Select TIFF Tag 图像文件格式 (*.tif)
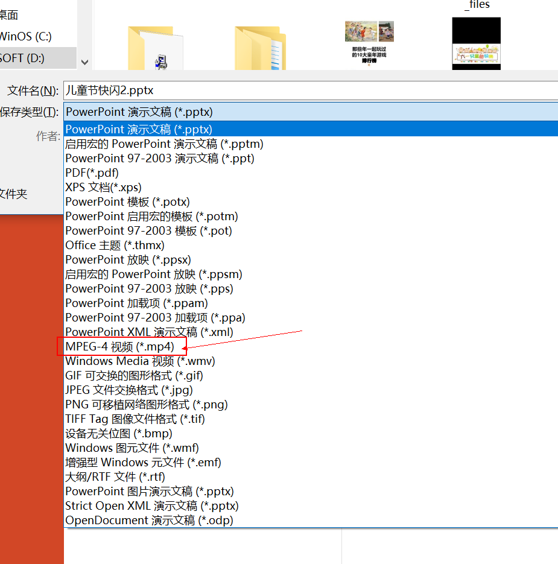The width and height of the screenshot is (558, 564). [x=311, y=419]
